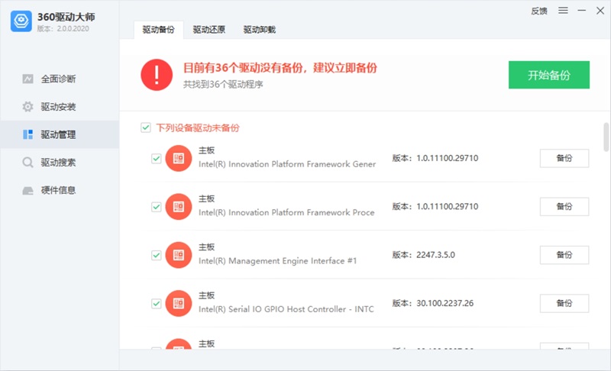Screen dimensions: 611x371
Task: Click the red exclamation warning icon
Action: 157,75
